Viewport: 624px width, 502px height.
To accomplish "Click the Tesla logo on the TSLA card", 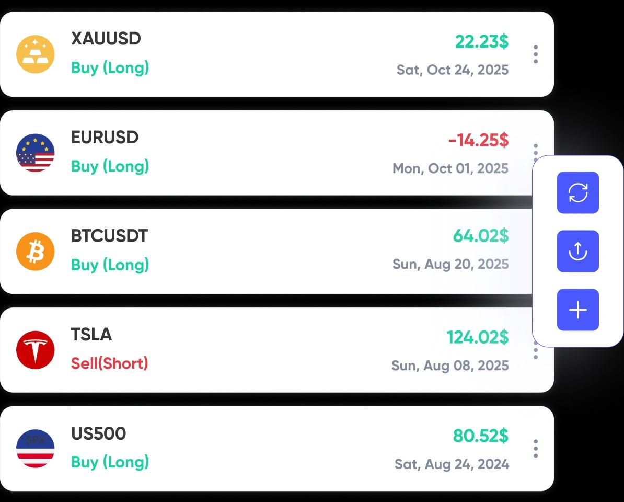I will pyautogui.click(x=35, y=349).
